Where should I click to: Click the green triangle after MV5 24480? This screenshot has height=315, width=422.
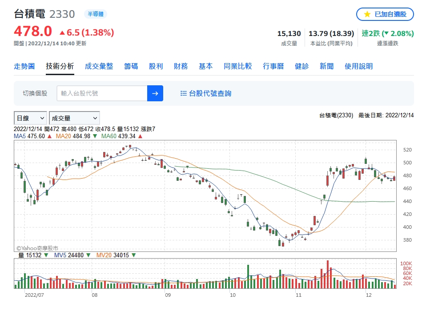[x=88, y=255]
